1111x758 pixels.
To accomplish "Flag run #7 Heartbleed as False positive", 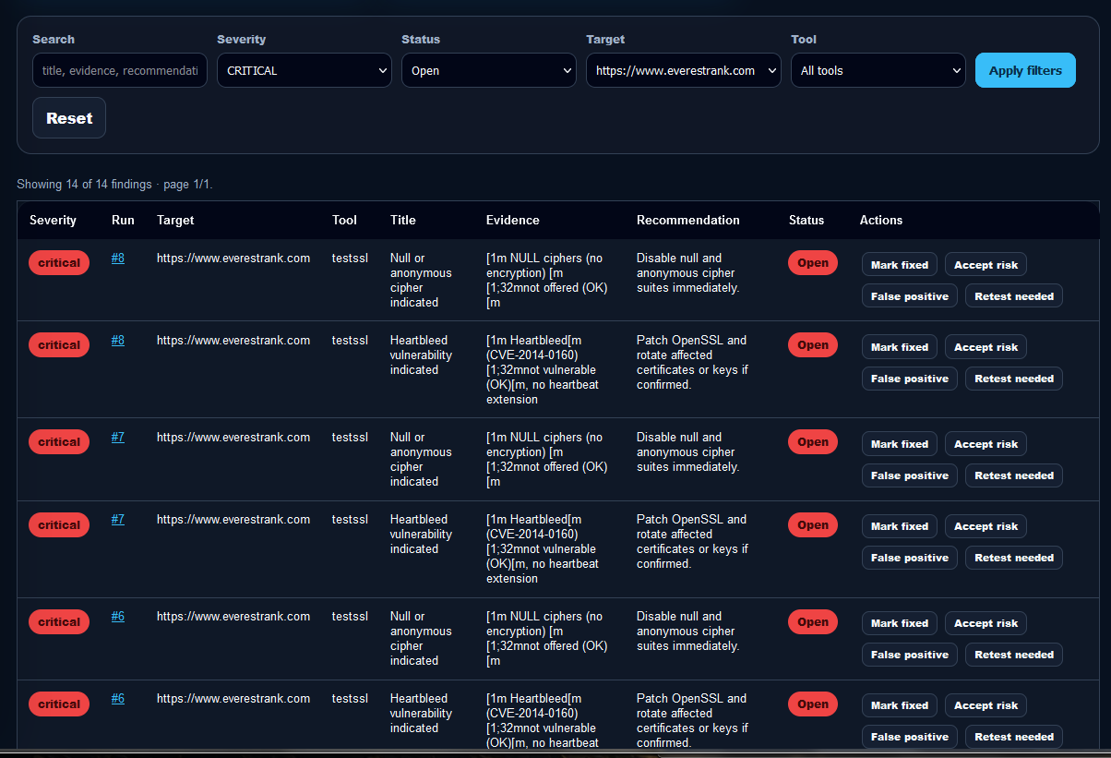I will pos(910,558).
